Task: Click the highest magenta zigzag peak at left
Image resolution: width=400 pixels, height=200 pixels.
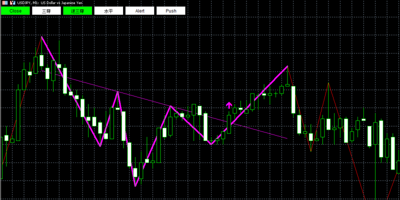Action: point(41,37)
